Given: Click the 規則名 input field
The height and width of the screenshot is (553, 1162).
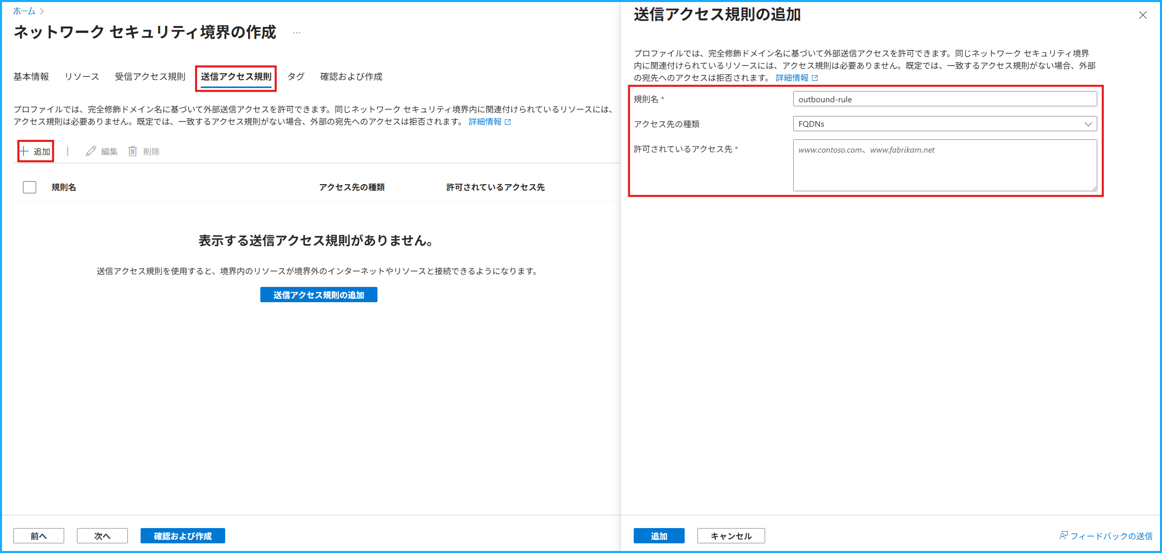Looking at the screenshot, I should tap(944, 99).
